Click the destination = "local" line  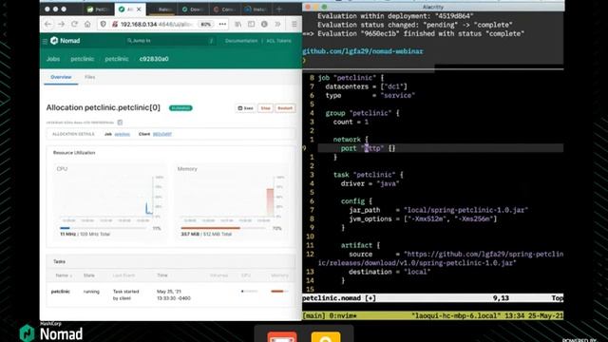(389, 272)
